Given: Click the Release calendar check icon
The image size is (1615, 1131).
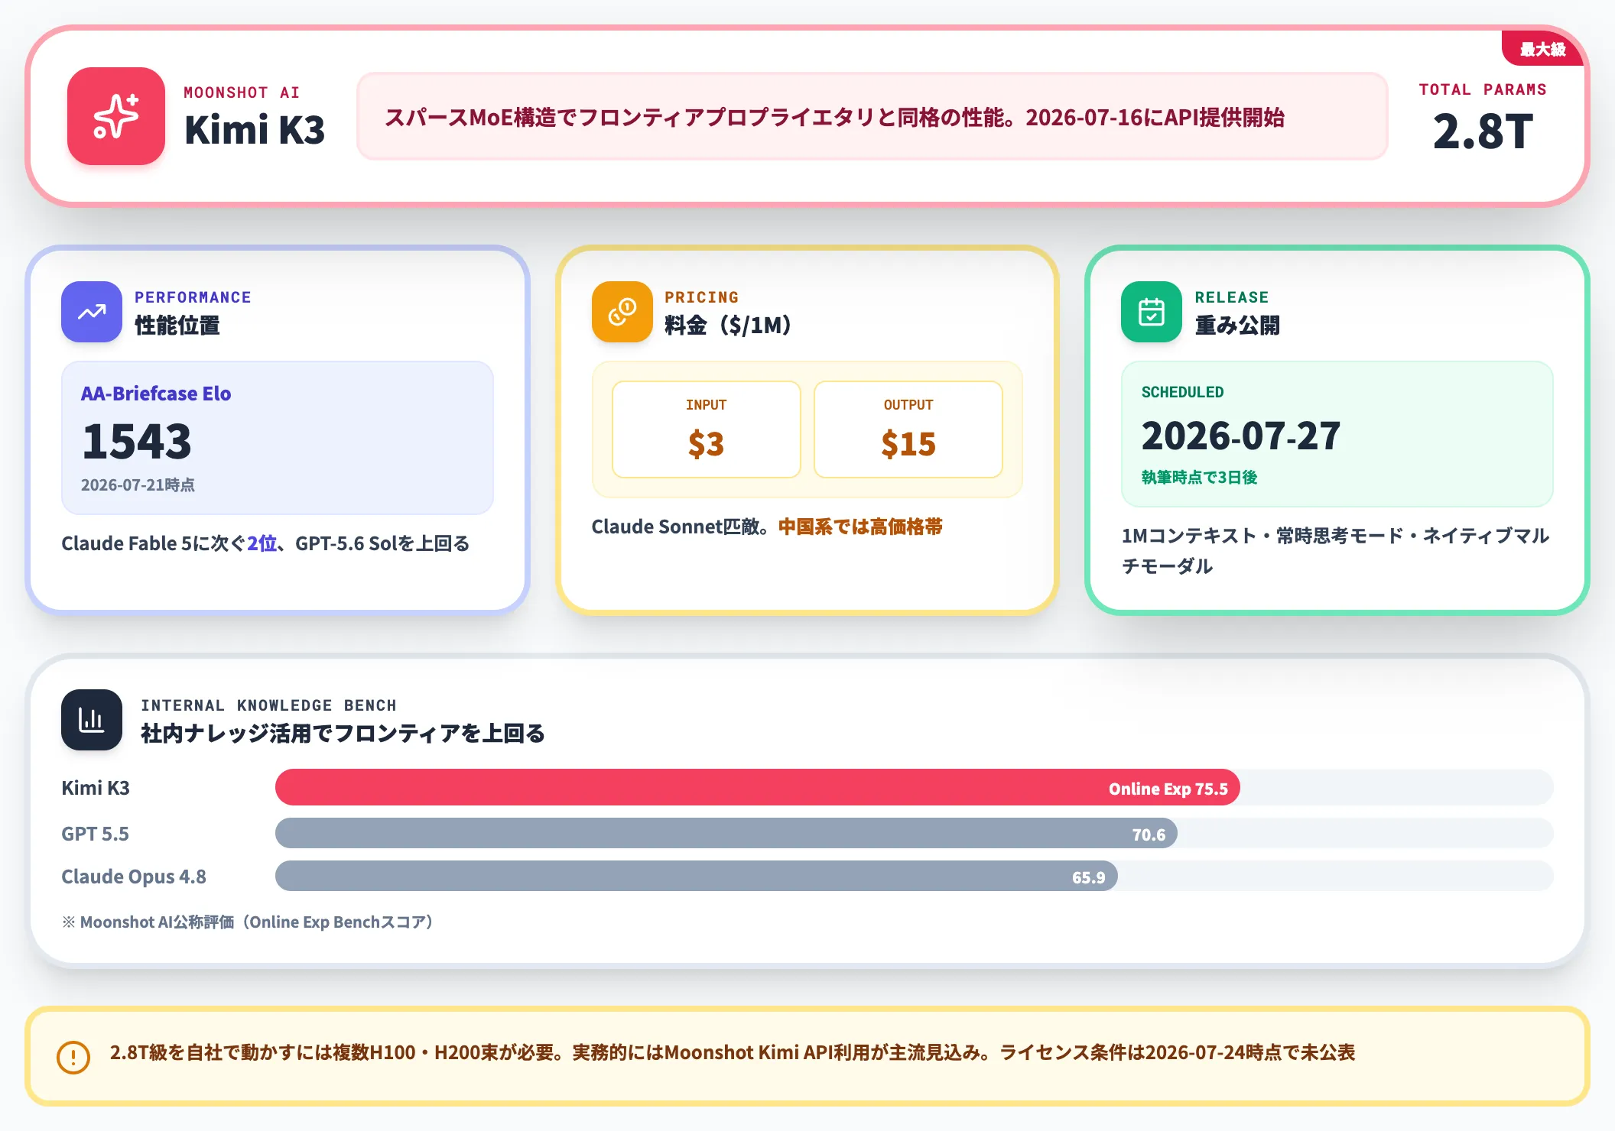Looking at the screenshot, I should [x=1152, y=312].
